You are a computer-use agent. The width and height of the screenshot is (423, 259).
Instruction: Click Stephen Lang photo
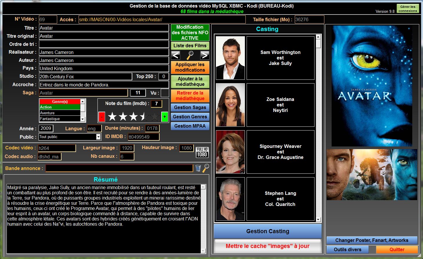coord(230,199)
